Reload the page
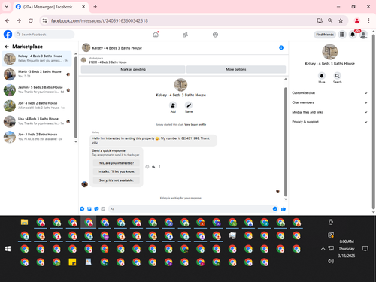The width and height of the screenshot is (376, 282). click(31, 20)
